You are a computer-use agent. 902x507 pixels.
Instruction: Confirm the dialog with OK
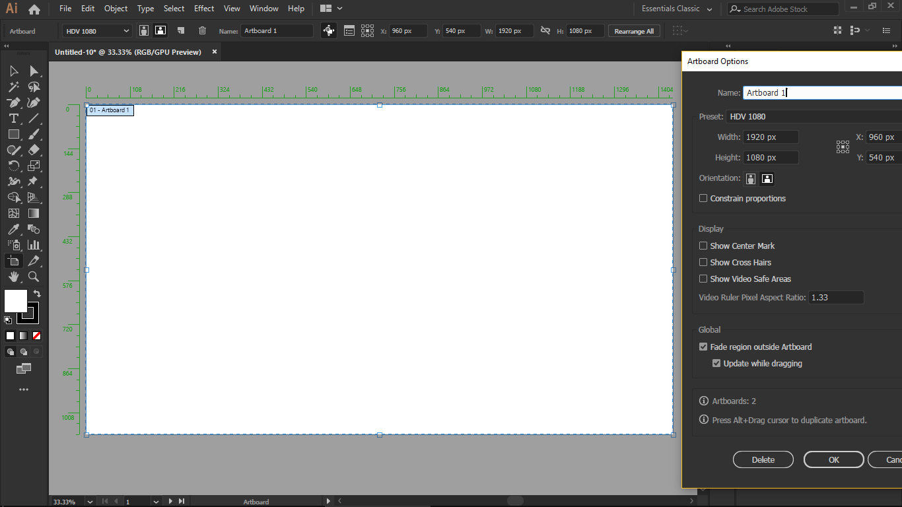click(834, 459)
